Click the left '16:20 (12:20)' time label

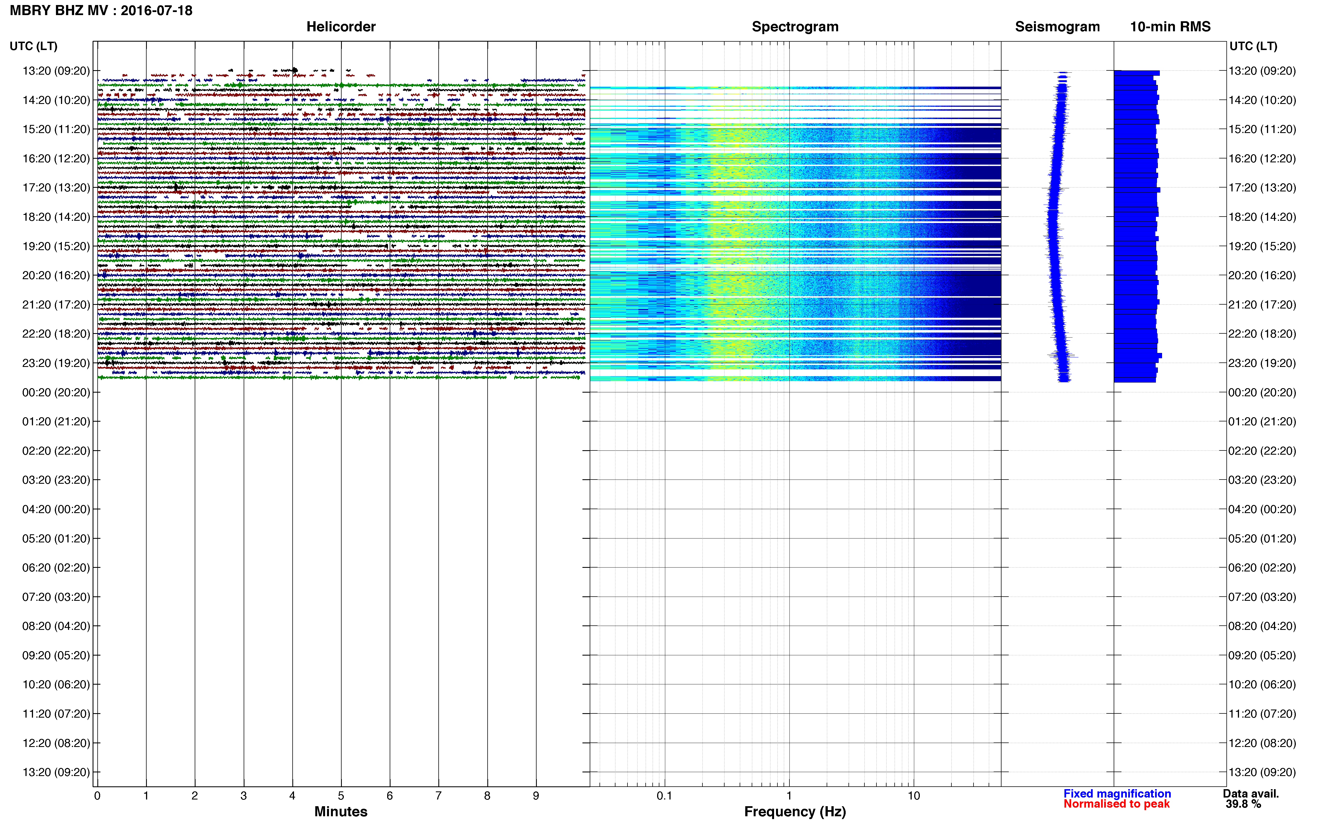click(56, 159)
